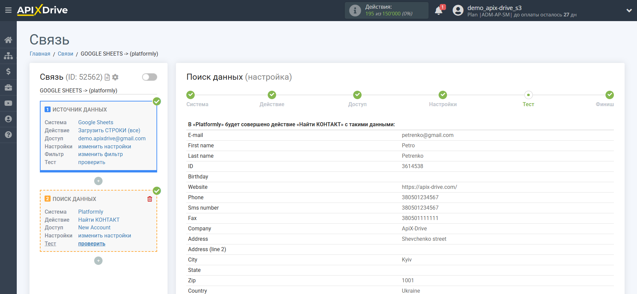Go to the Система step
Image resolution: width=637 pixels, height=294 pixels.
click(191, 95)
